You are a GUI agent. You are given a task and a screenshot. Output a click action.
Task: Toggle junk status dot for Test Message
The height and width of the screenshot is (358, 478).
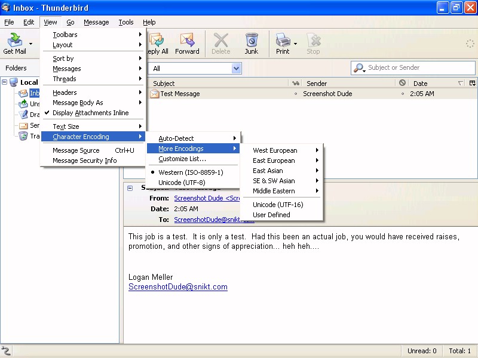pyautogui.click(x=402, y=94)
